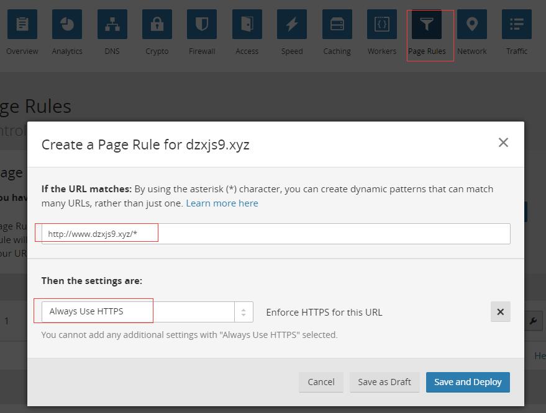Select the Workers tab label
This screenshot has height=413, width=546.
tap(382, 51)
